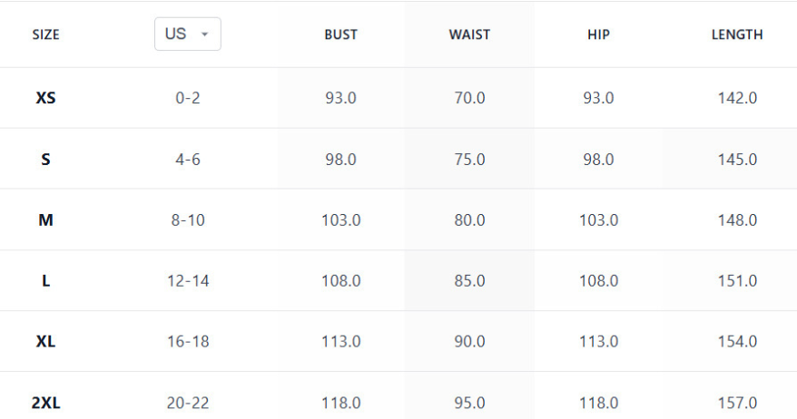Click the 70.0 waist value for XS
Viewport: 797px width, 419px height.
(469, 98)
